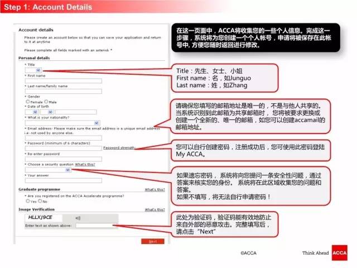This screenshot has width=357, height=268.
Task: Open the birth day dropdown
Action: [x=31, y=112]
